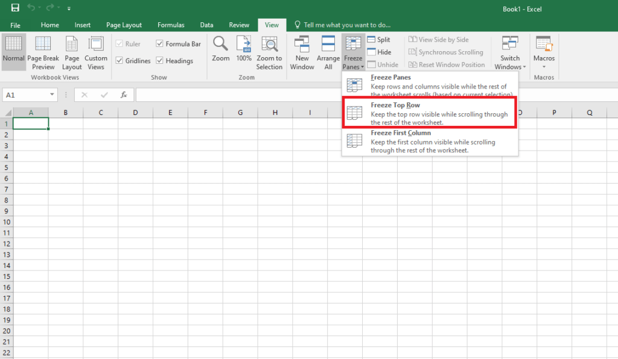Switch to Normal workbook view
The image size is (618, 359).
[x=13, y=51]
